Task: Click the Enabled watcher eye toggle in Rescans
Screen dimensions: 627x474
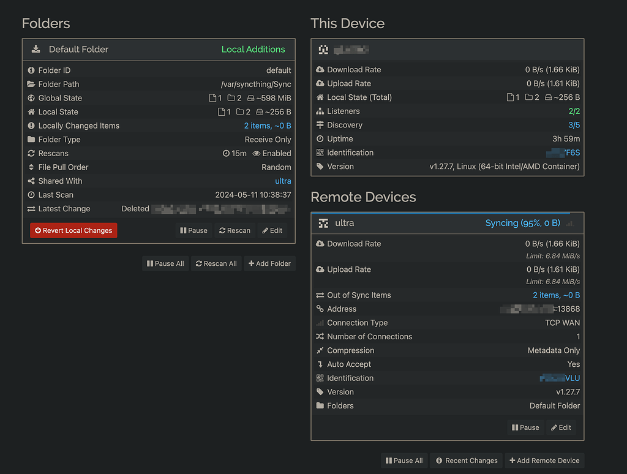Action: (x=271, y=153)
